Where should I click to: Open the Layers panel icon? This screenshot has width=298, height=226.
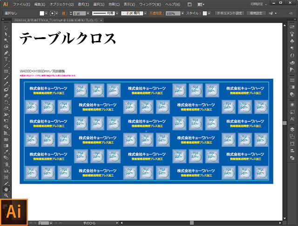coord(292,129)
